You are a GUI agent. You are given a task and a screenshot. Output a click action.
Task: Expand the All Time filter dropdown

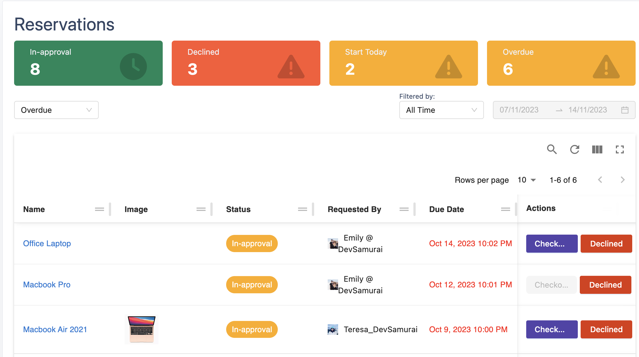click(x=441, y=110)
